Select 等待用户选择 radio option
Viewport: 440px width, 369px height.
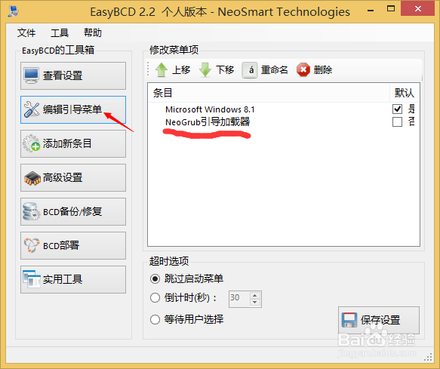[155, 319]
